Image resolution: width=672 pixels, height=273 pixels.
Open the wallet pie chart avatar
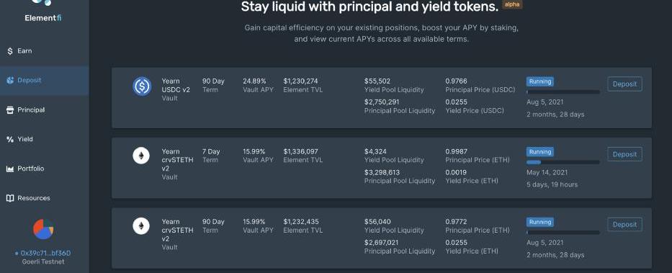coord(43,229)
